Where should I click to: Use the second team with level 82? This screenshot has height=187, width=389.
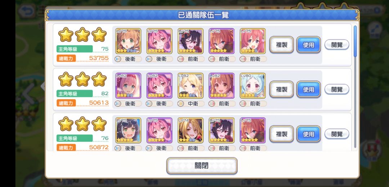[x=309, y=89]
